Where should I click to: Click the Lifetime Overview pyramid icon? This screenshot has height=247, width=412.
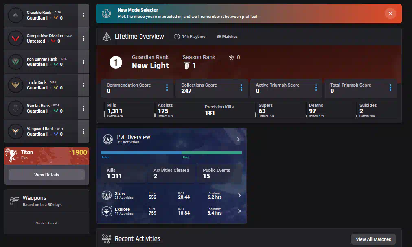tap(106, 37)
